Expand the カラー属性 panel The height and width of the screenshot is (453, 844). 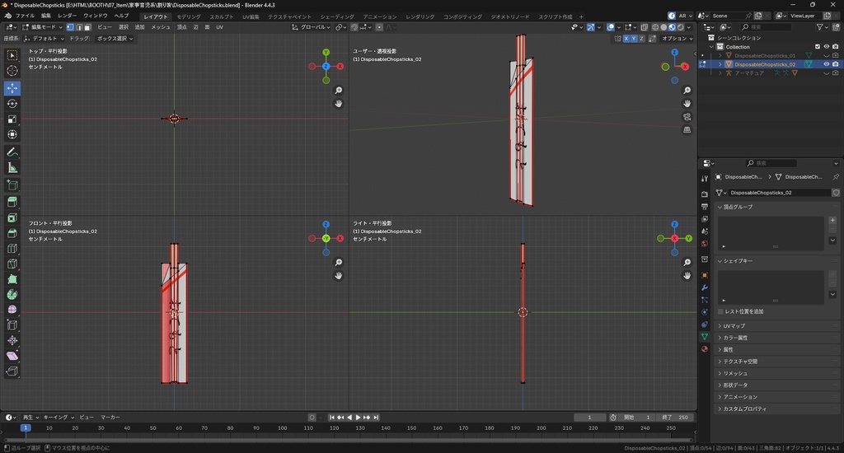(775, 338)
